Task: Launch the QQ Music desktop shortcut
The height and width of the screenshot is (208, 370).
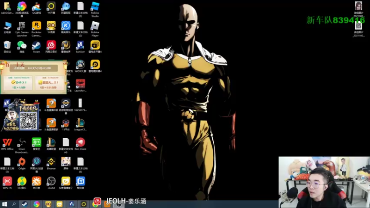Action: [x=22, y=183]
